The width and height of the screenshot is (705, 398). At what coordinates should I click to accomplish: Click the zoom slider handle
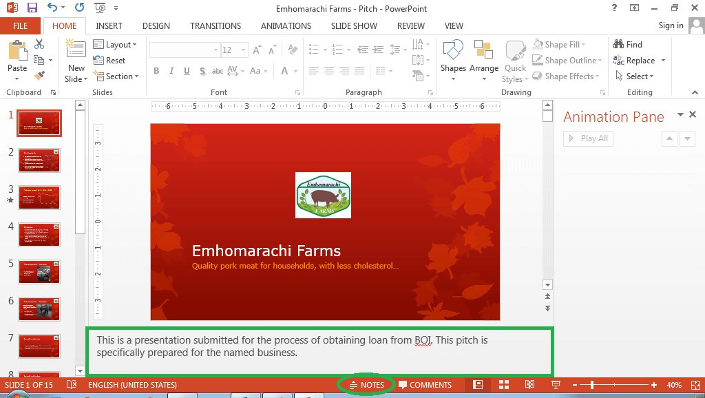(592, 385)
